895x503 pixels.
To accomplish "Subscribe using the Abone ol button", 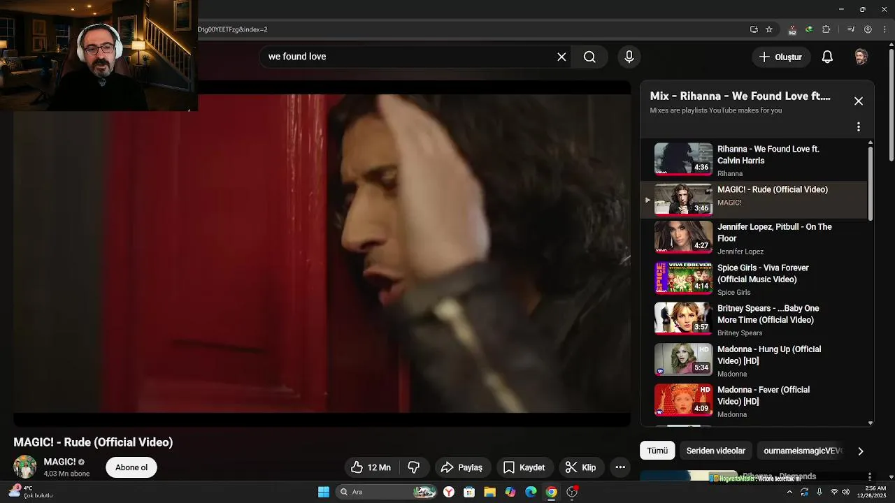I will point(131,467).
